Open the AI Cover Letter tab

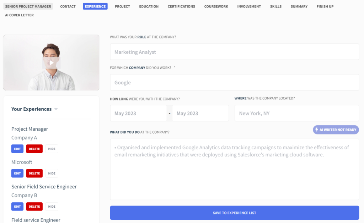pyautogui.click(x=19, y=15)
